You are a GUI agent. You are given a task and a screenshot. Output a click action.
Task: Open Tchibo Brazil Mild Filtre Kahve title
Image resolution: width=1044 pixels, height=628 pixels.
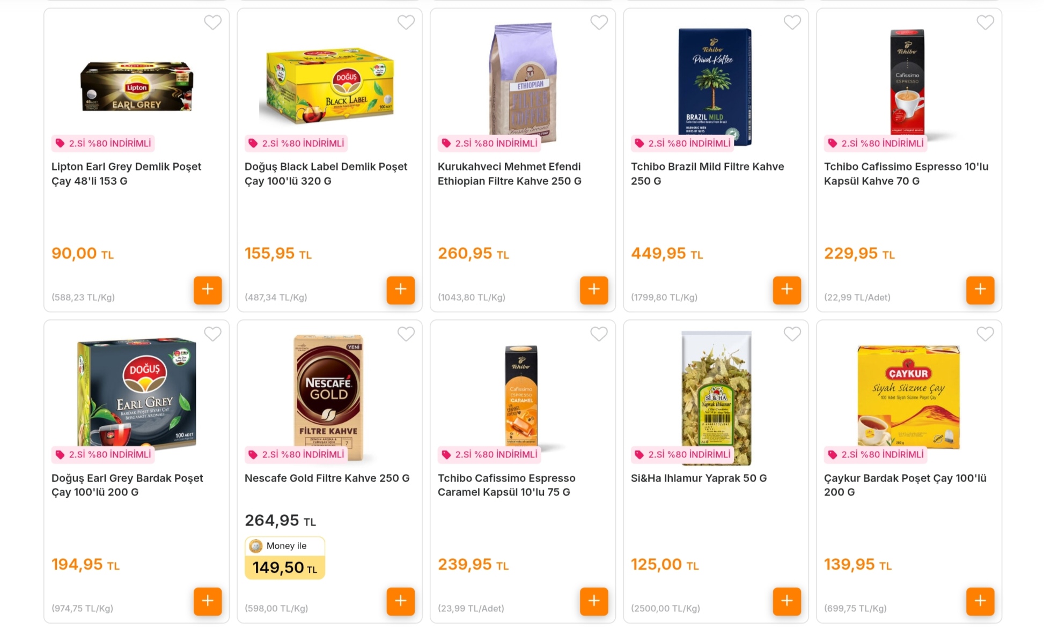point(707,174)
